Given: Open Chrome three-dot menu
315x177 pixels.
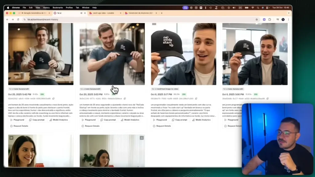Looking at the screenshot, I should [x=289, y=19].
